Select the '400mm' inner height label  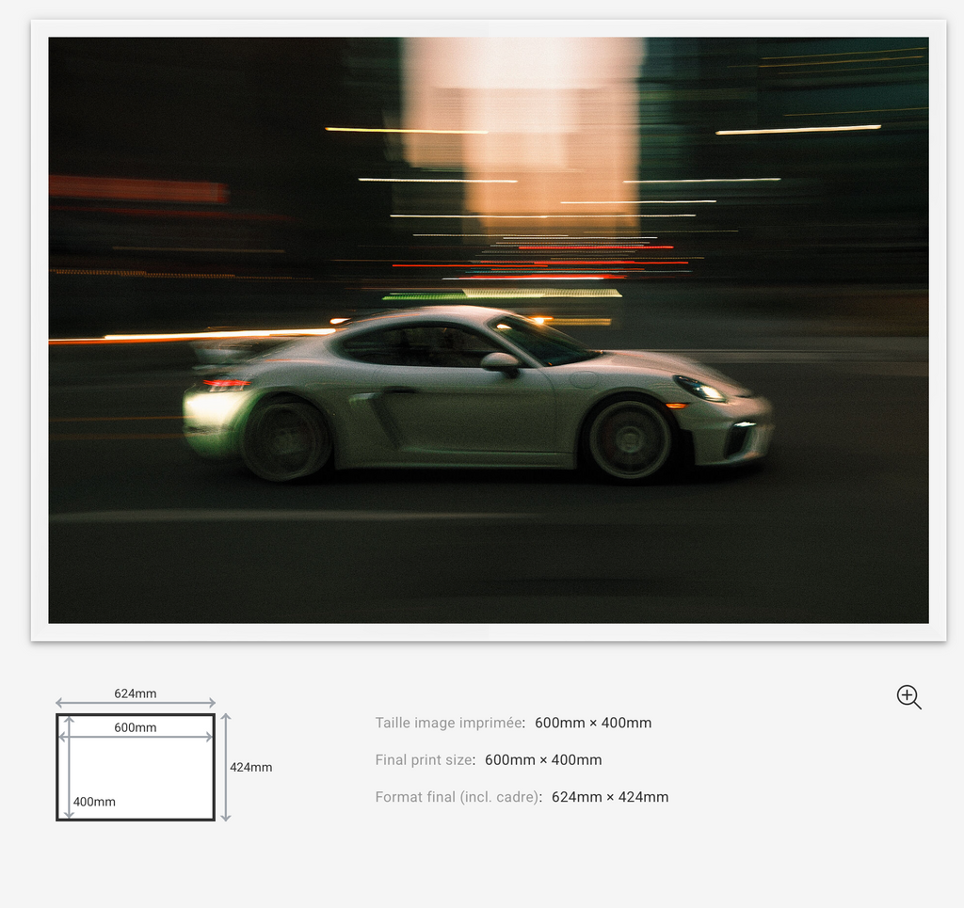tap(94, 802)
